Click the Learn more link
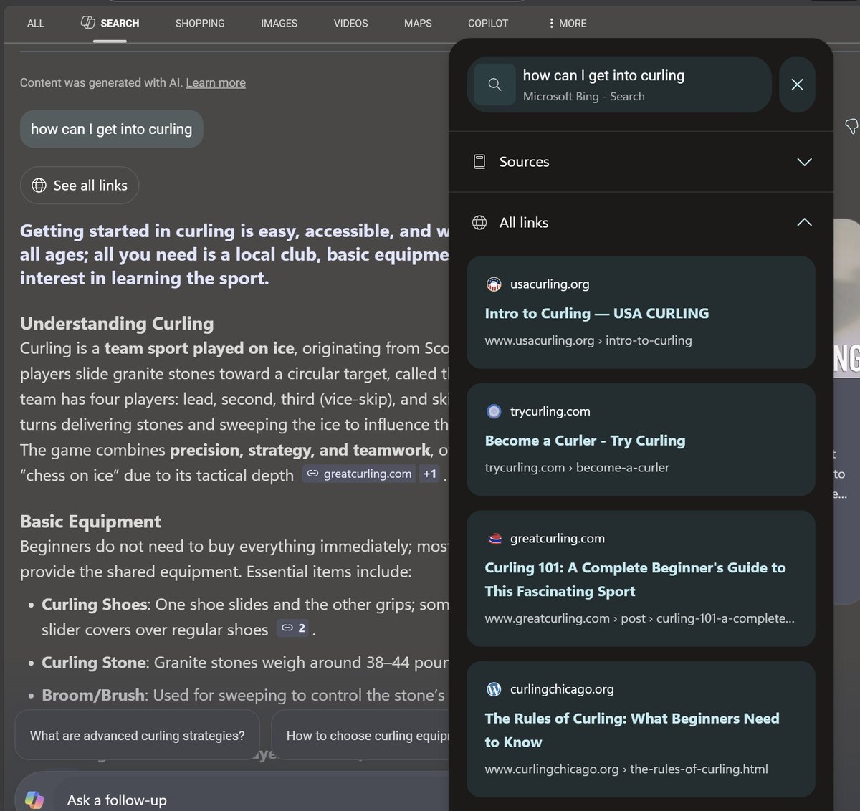The width and height of the screenshot is (860, 811). click(216, 82)
